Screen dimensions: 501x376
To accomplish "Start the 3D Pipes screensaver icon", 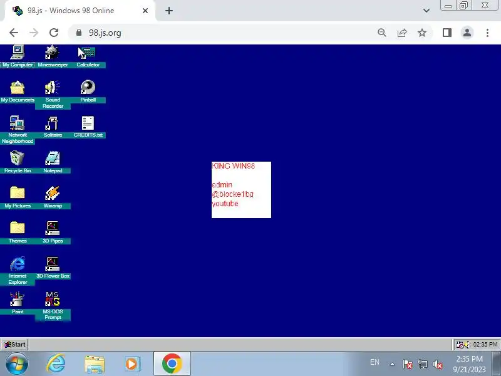I will [53, 232].
